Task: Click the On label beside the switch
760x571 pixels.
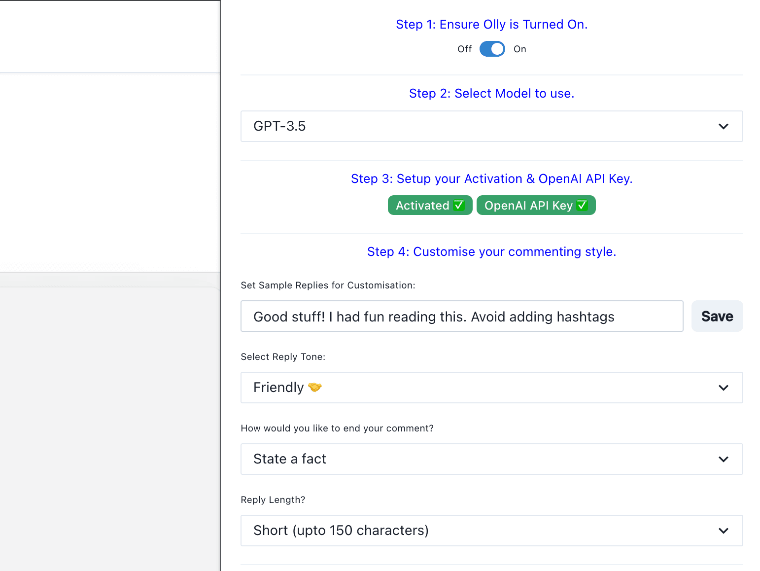Action: (x=519, y=49)
